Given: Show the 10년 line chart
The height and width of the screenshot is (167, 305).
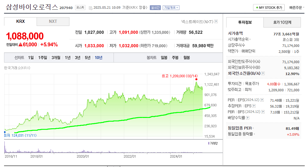Looking at the screenshot, I should pyautogui.click(x=99, y=58).
